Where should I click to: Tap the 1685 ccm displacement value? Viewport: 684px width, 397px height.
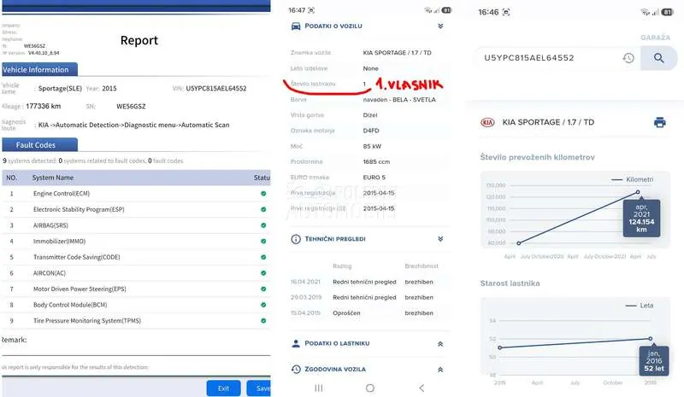pos(376,161)
